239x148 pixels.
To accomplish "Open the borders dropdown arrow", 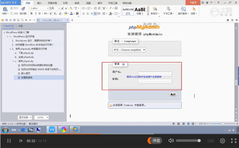I will click(x=119, y=14).
